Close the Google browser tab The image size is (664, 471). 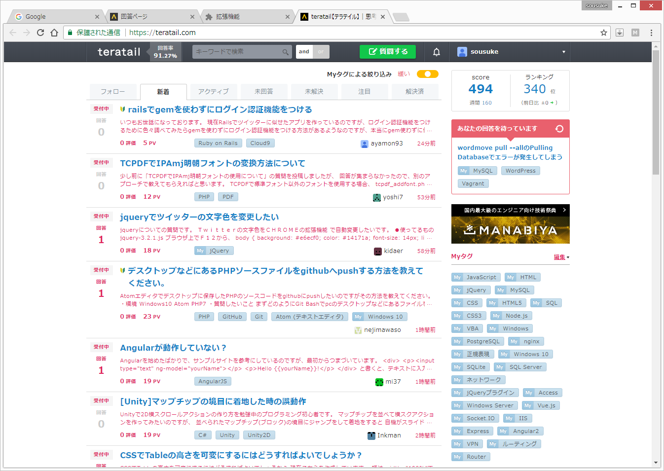coord(97,17)
